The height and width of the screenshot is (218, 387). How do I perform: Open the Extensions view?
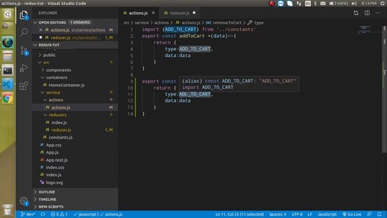(x=24, y=86)
